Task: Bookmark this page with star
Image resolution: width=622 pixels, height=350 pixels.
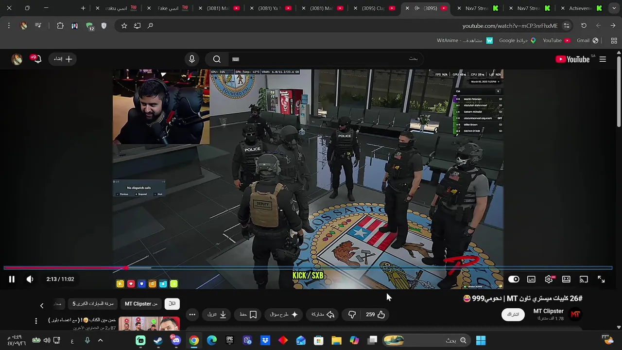Action: pyautogui.click(x=124, y=26)
